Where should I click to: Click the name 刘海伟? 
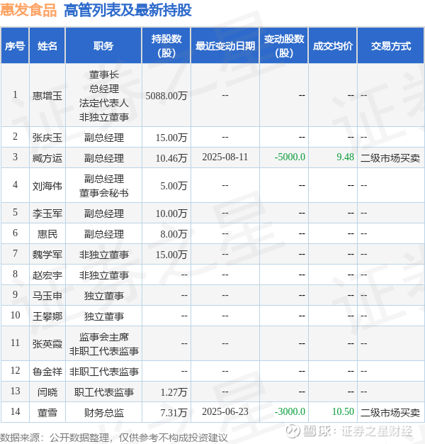47,186
